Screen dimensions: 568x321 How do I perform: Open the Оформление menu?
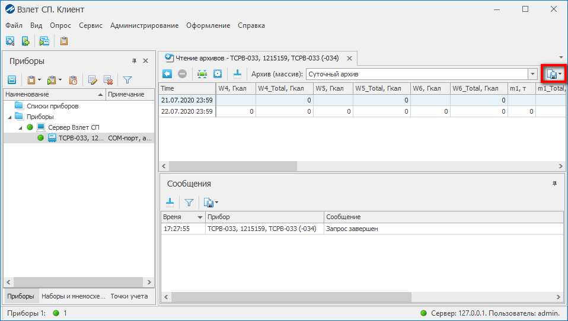pyautogui.click(x=208, y=25)
